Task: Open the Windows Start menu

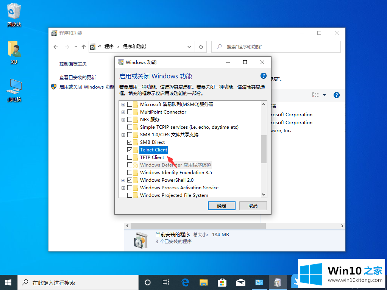Action: click(8, 282)
